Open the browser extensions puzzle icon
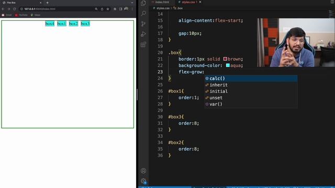Screen dimensions: 335x188 click(115, 9)
